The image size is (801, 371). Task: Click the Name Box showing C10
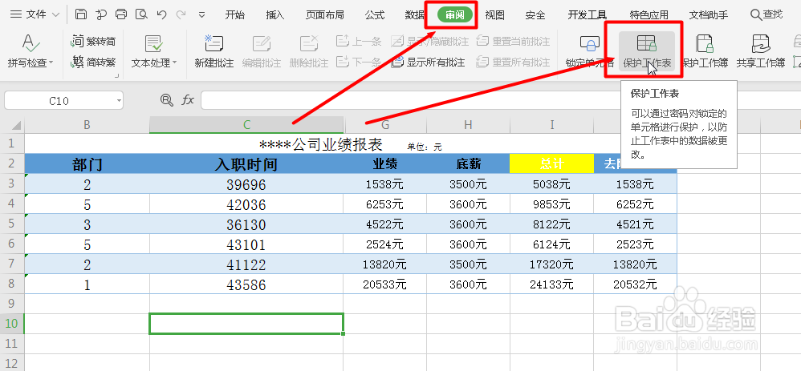[x=59, y=100]
